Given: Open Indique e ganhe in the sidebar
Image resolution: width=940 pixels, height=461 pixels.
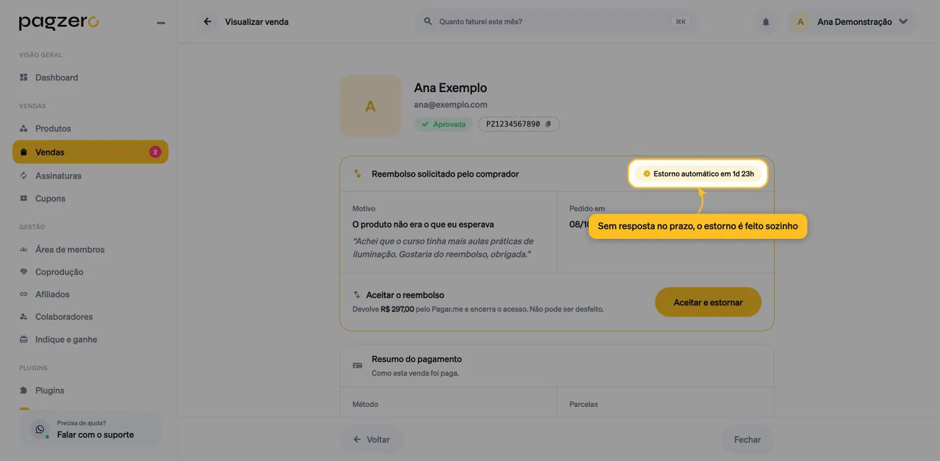Looking at the screenshot, I should point(90,340).
